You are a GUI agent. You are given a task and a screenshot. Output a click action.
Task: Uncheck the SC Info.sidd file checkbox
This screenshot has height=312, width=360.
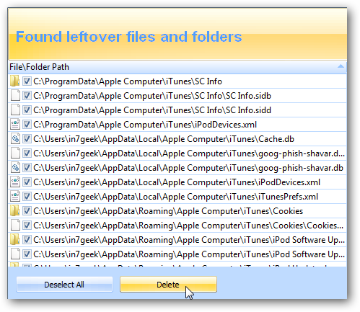pyautogui.click(x=27, y=110)
